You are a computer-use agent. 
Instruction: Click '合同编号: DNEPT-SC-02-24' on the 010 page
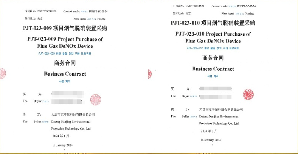click(x=189, y=6)
